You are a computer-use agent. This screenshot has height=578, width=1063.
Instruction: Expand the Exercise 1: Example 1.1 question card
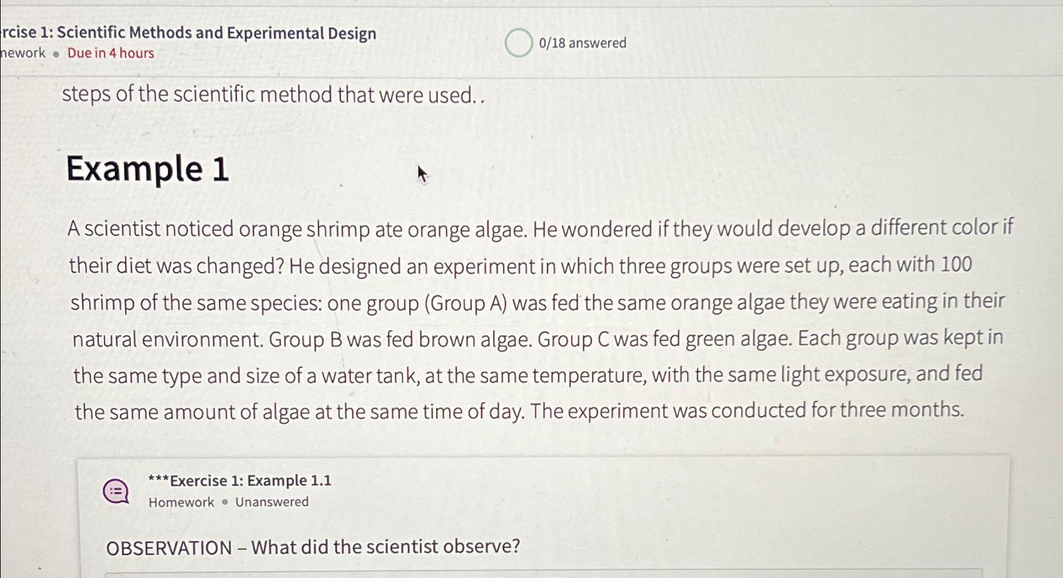[240, 480]
